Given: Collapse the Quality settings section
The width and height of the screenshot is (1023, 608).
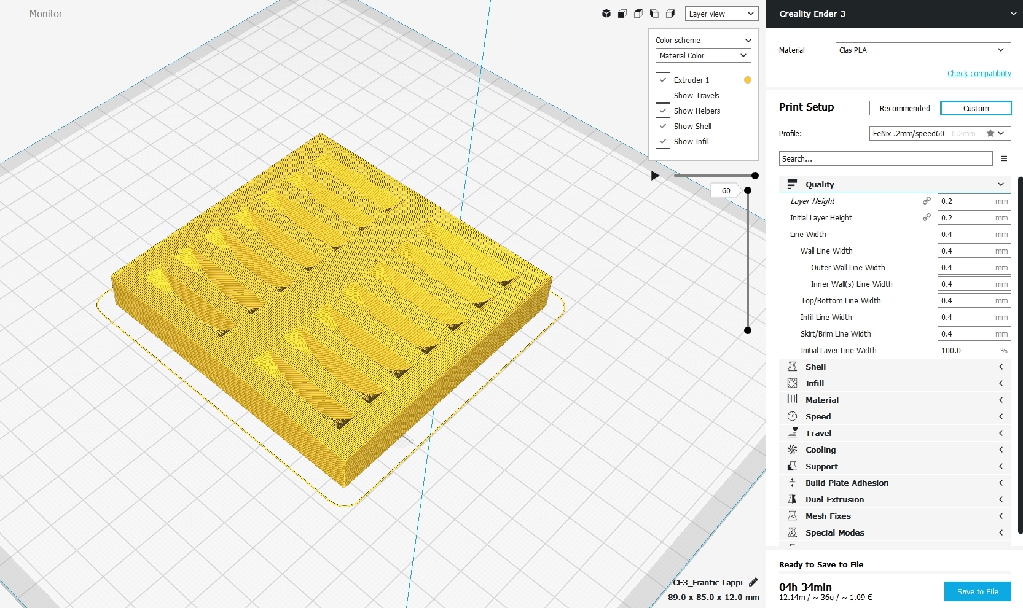Looking at the screenshot, I should 1001,184.
